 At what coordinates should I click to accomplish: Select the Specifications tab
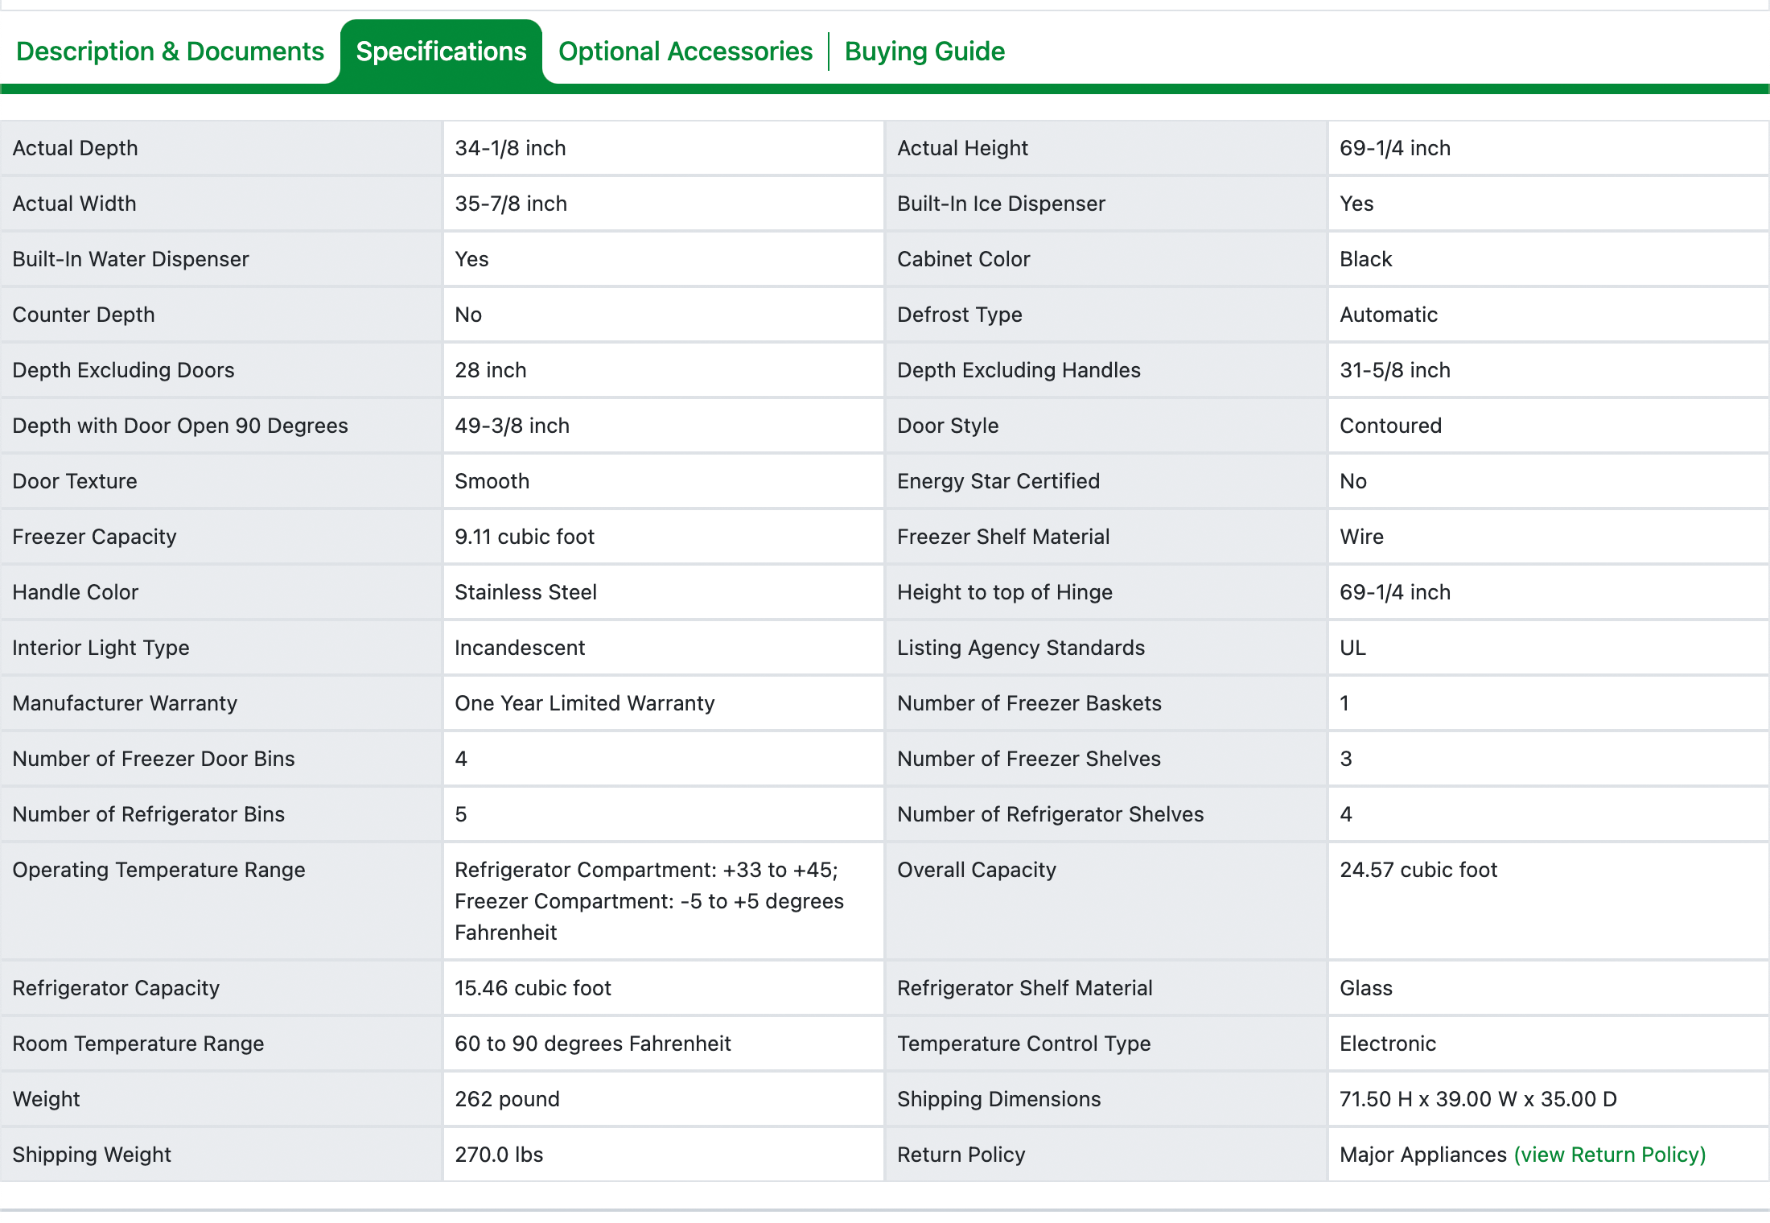pos(441,51)
